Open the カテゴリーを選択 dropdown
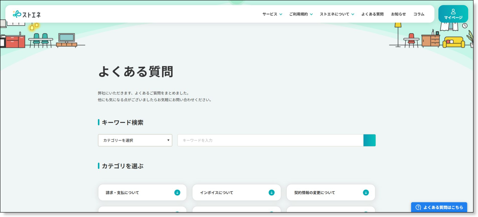This screenshot has height=217, width=478. [x=135, y=140]
